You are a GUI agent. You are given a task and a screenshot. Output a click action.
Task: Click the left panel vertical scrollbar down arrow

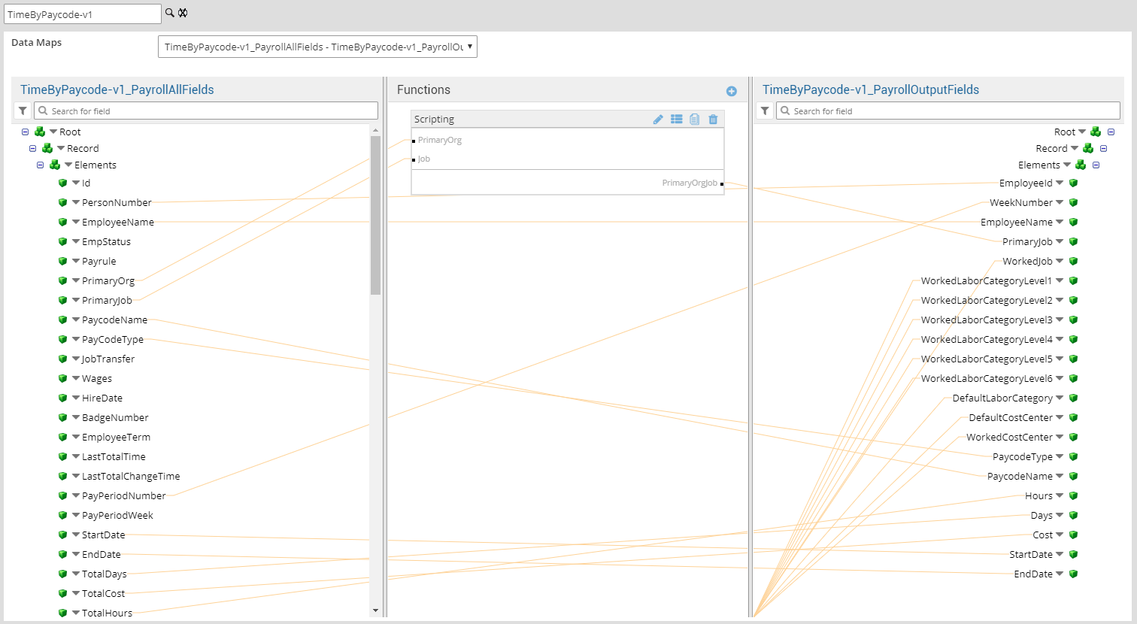376,610
